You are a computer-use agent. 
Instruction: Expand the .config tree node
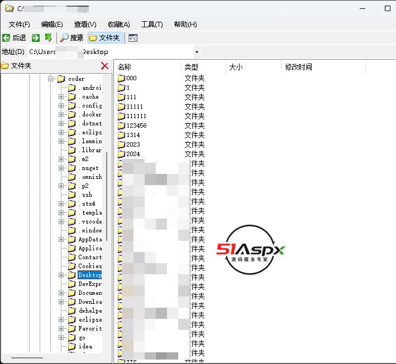point(61,105)
